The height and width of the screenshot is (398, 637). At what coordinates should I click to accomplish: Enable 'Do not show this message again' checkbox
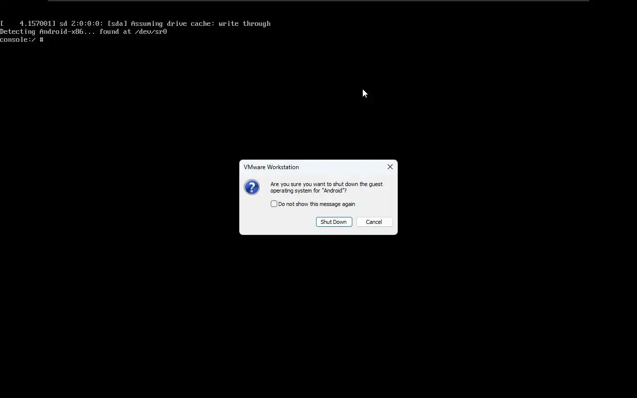(274, 204)
